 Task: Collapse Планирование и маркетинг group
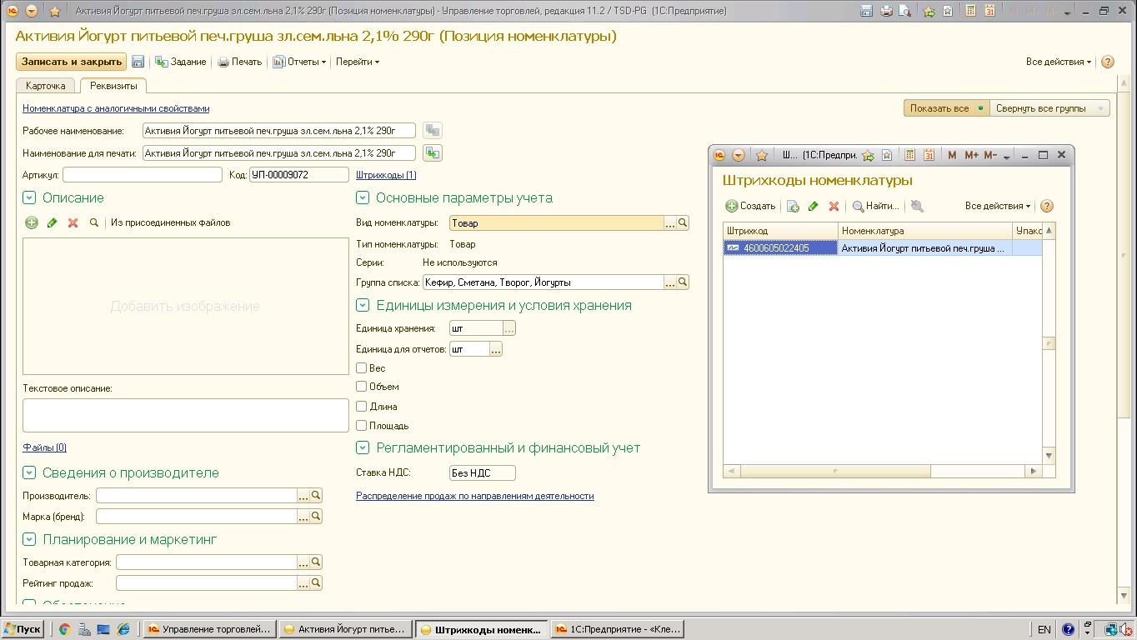point(29,539)
